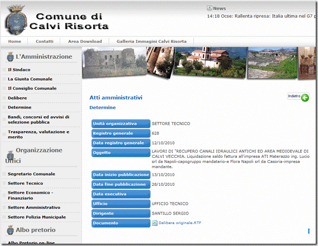Open the Contatti menu item

coord(45,41)
